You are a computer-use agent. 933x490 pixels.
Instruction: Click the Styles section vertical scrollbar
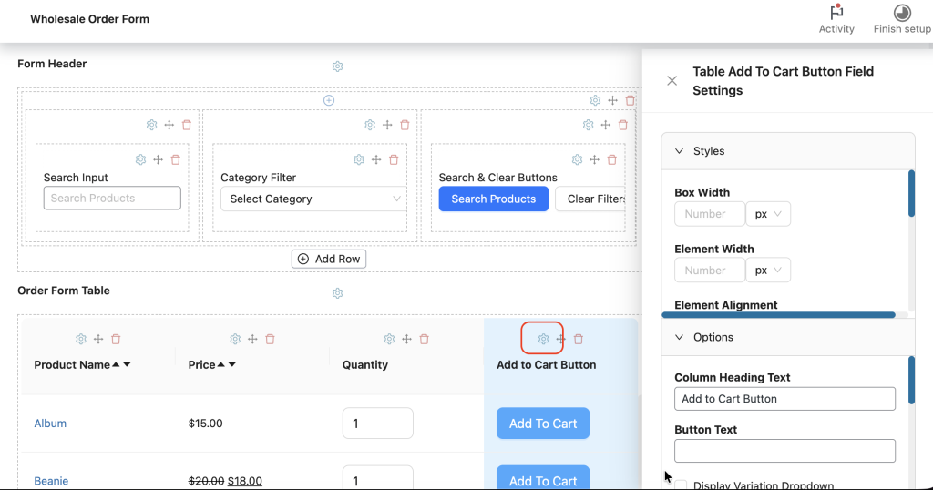(x=911, y=194)
